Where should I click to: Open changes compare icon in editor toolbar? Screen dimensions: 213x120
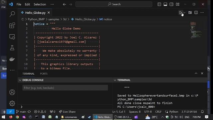(190, 13)
